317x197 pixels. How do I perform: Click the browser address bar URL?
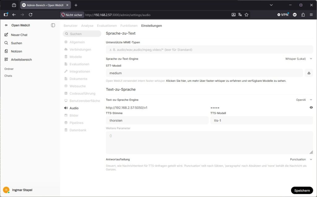118,15
